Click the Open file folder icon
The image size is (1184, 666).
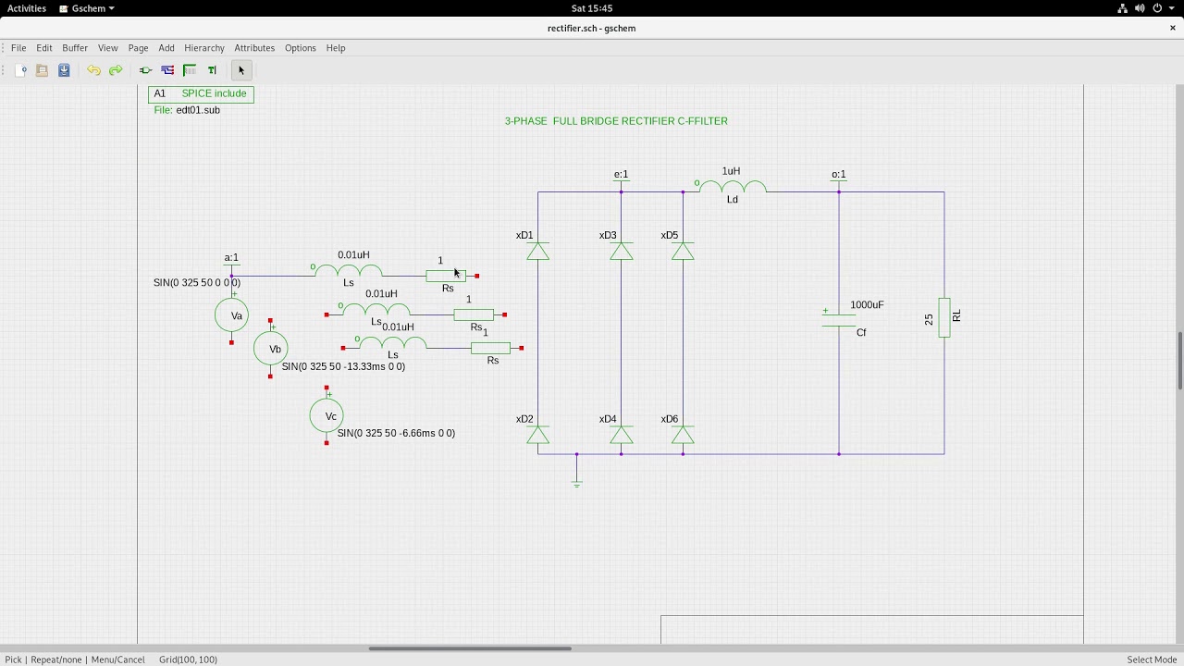point(42,70)
